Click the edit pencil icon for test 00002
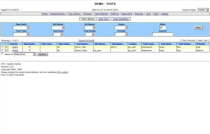The height and width of the screenshot is (134, 210). (7, 50)
